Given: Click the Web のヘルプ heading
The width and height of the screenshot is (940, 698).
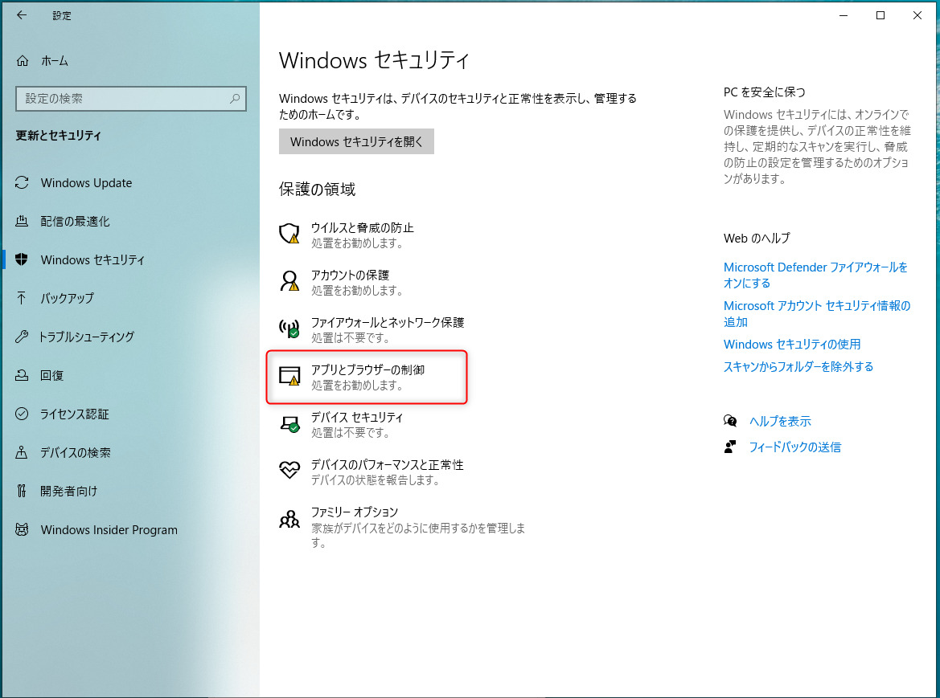Looking at the screenshot, I should [757, 238].
